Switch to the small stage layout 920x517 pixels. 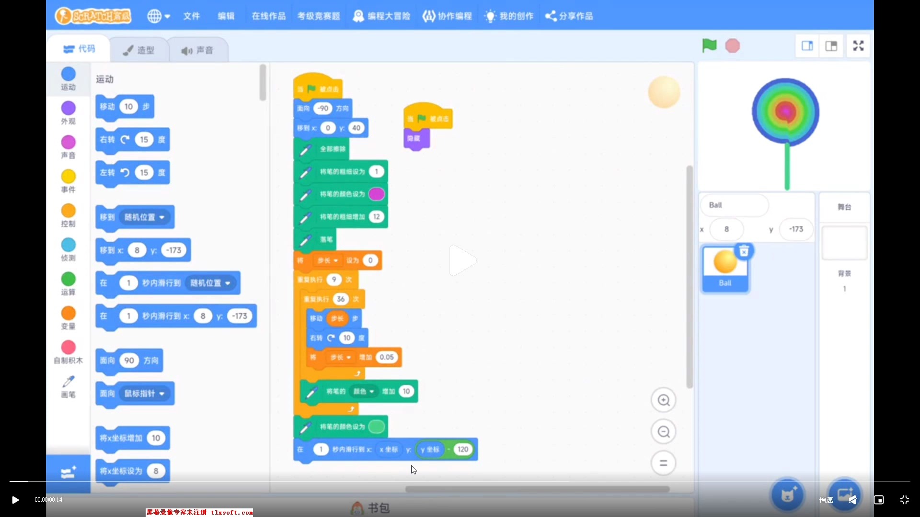807,46
